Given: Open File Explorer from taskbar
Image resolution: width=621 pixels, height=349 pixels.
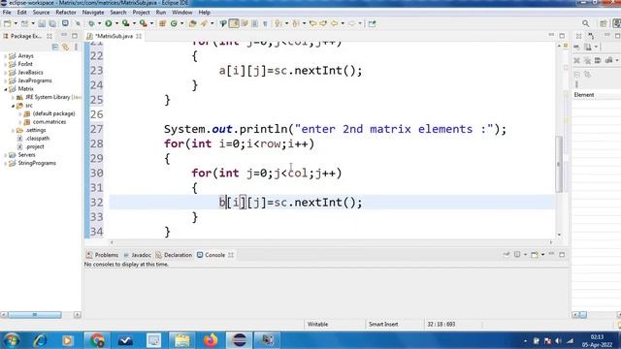Looking at the screenshot, I should 182,340.
